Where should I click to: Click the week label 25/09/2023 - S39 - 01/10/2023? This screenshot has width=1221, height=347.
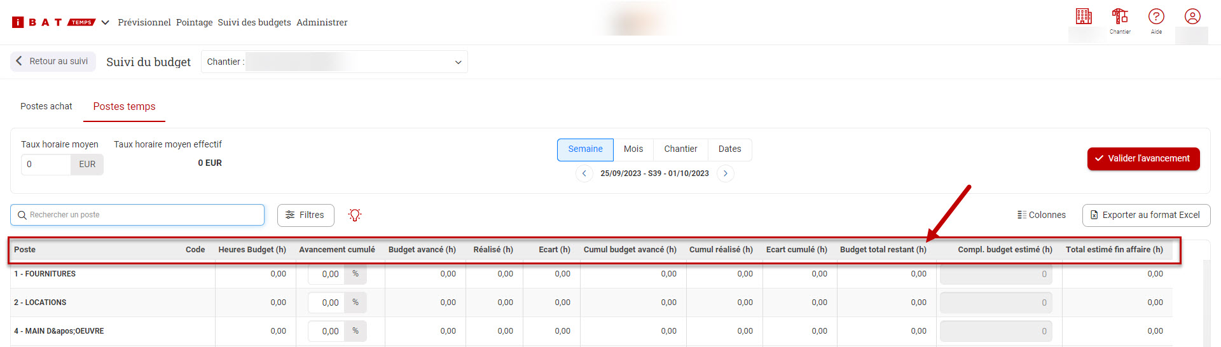(x=654, y=173)
